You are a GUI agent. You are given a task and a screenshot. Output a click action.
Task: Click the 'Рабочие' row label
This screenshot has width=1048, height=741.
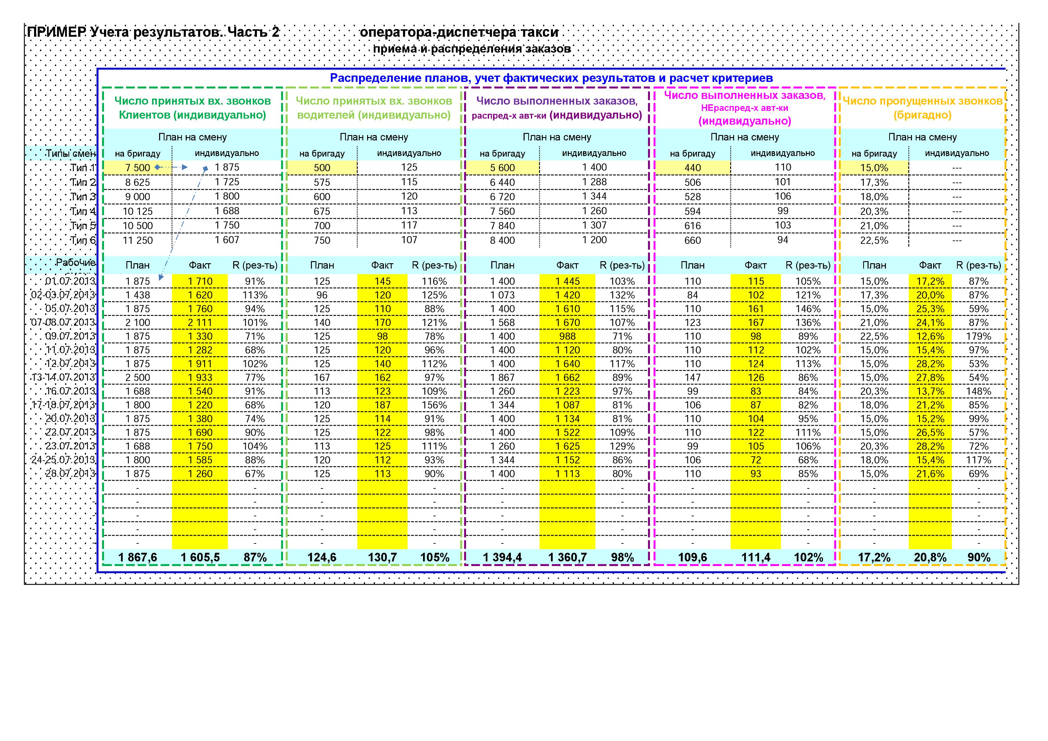pos(76,263)
